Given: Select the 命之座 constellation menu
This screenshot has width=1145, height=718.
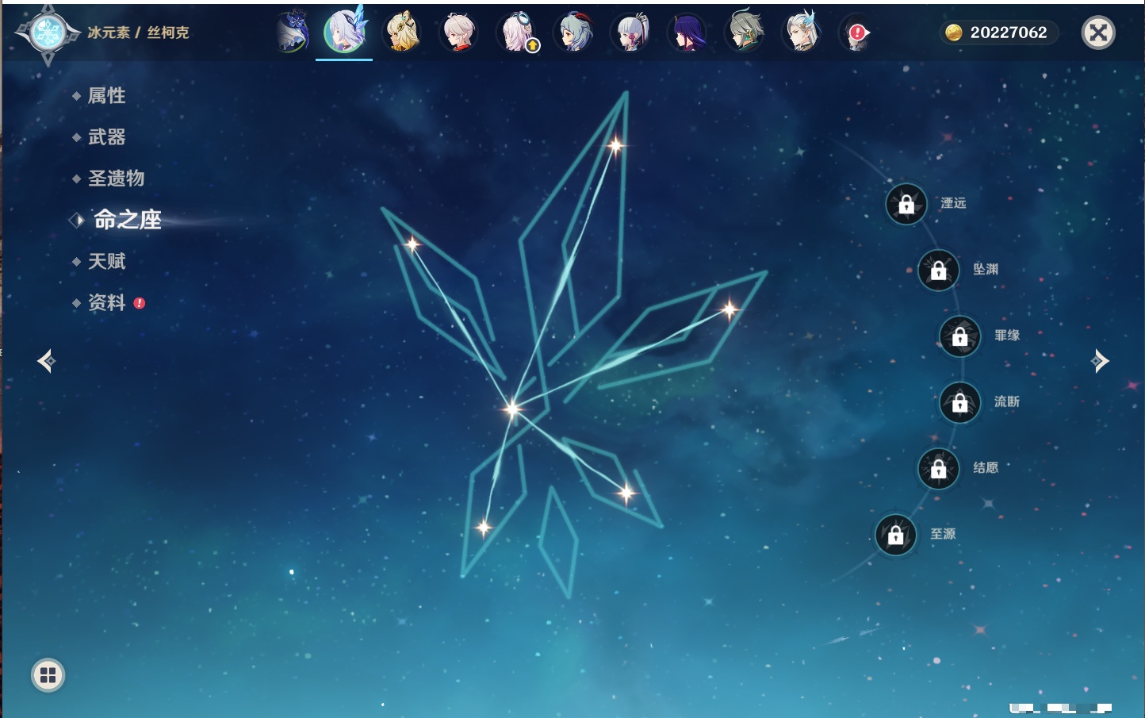Looking at the screenshot, I should [127, 220].
